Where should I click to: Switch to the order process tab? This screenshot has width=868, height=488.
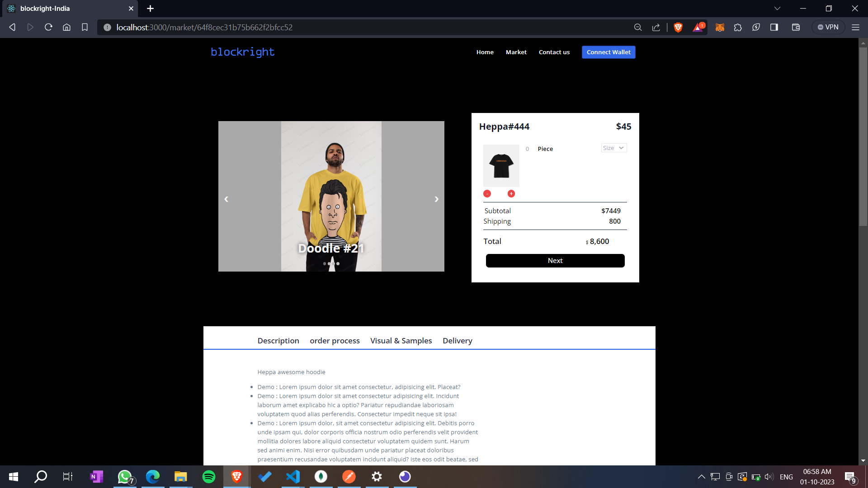tap(335, 341)
